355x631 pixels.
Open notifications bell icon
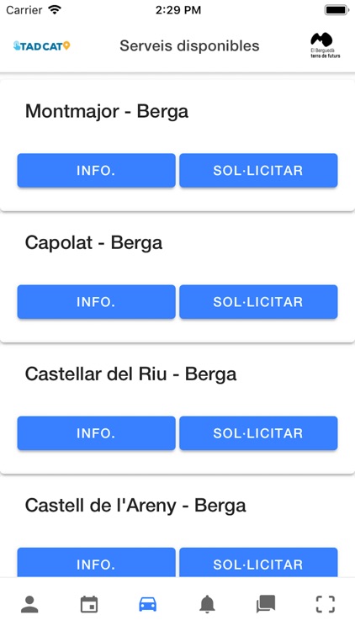207,604
